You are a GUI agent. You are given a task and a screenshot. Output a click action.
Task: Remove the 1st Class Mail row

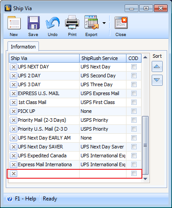(x=14, y=102)
